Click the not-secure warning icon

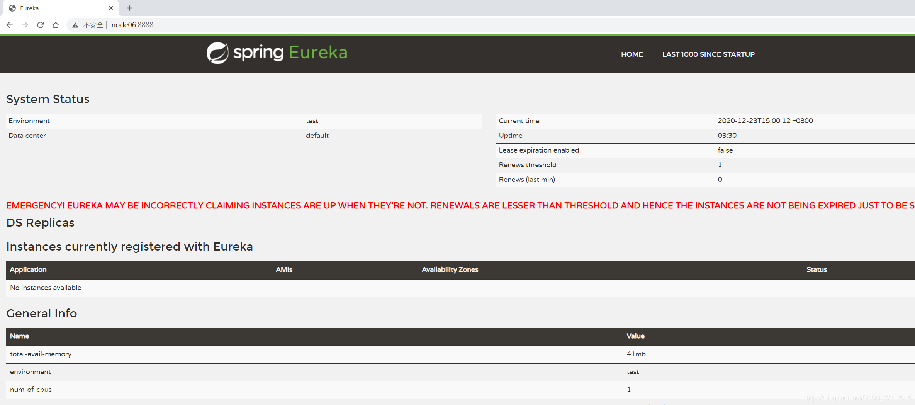[x=75, y=25]
